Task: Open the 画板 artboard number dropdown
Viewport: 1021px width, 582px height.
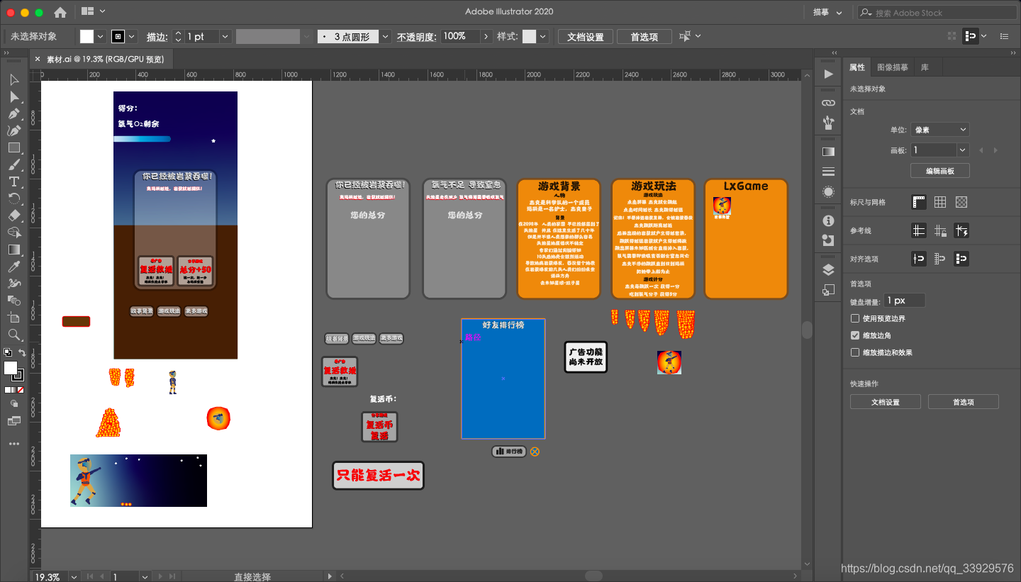Action: tap(962, 150)
